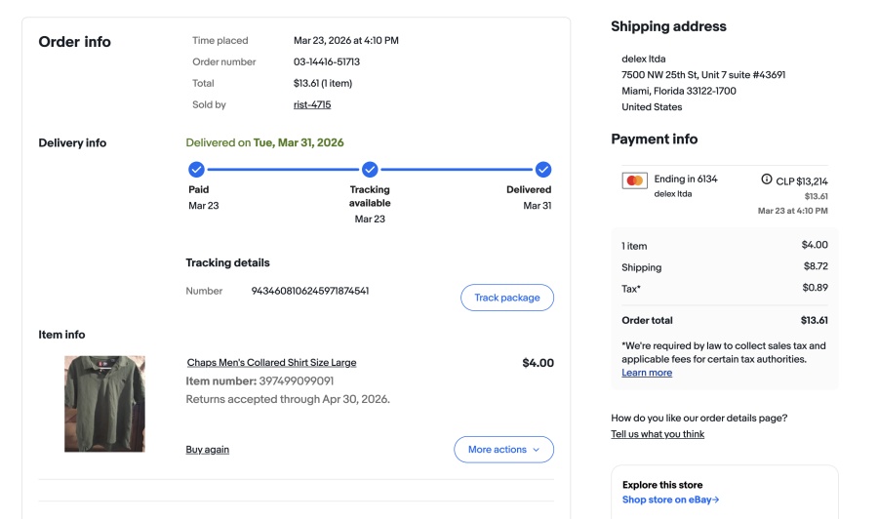Click Tell us what you think link
The height and width of the screenshot is (519, 878).
pos(658,434)
